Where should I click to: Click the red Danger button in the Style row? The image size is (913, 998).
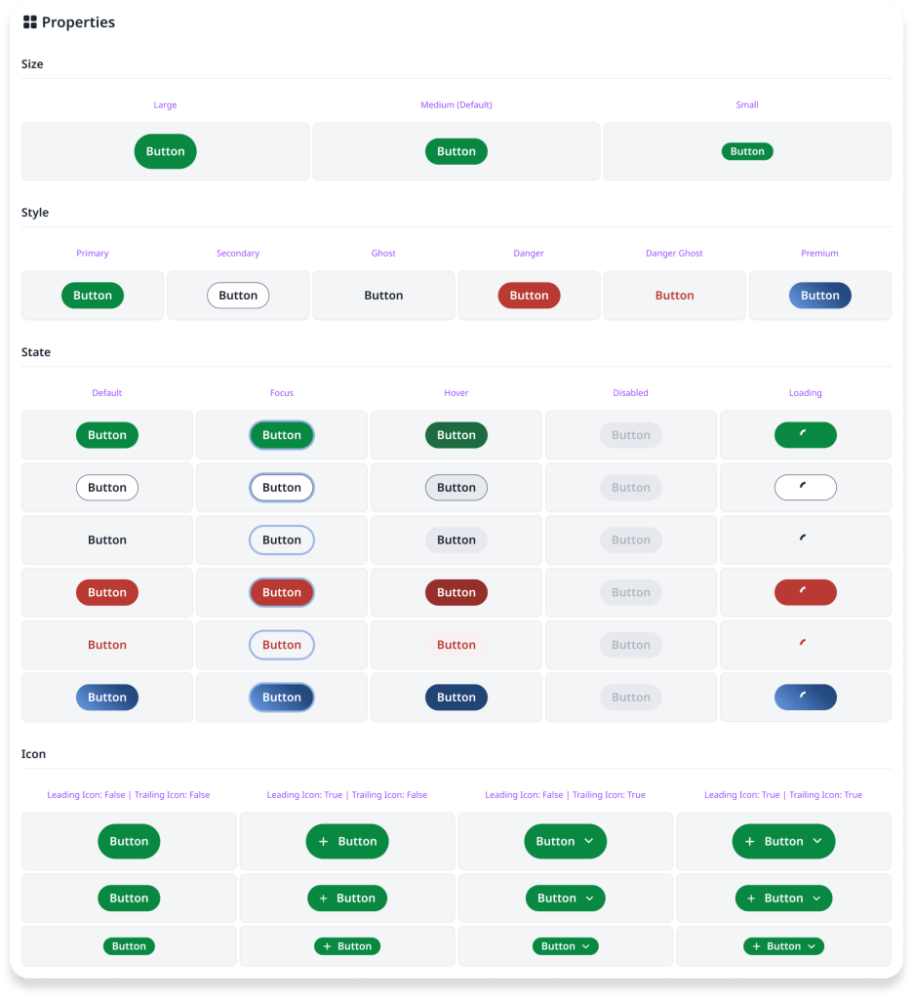pyautogui.click(x=529, y=296)
